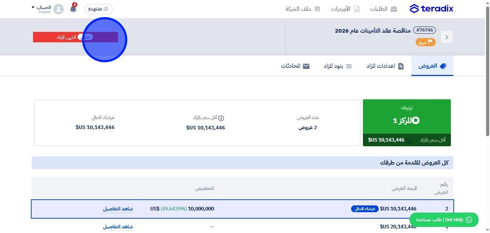Click the page vertical scrollbar
This screenshot has width=490, height=233.
487,72
